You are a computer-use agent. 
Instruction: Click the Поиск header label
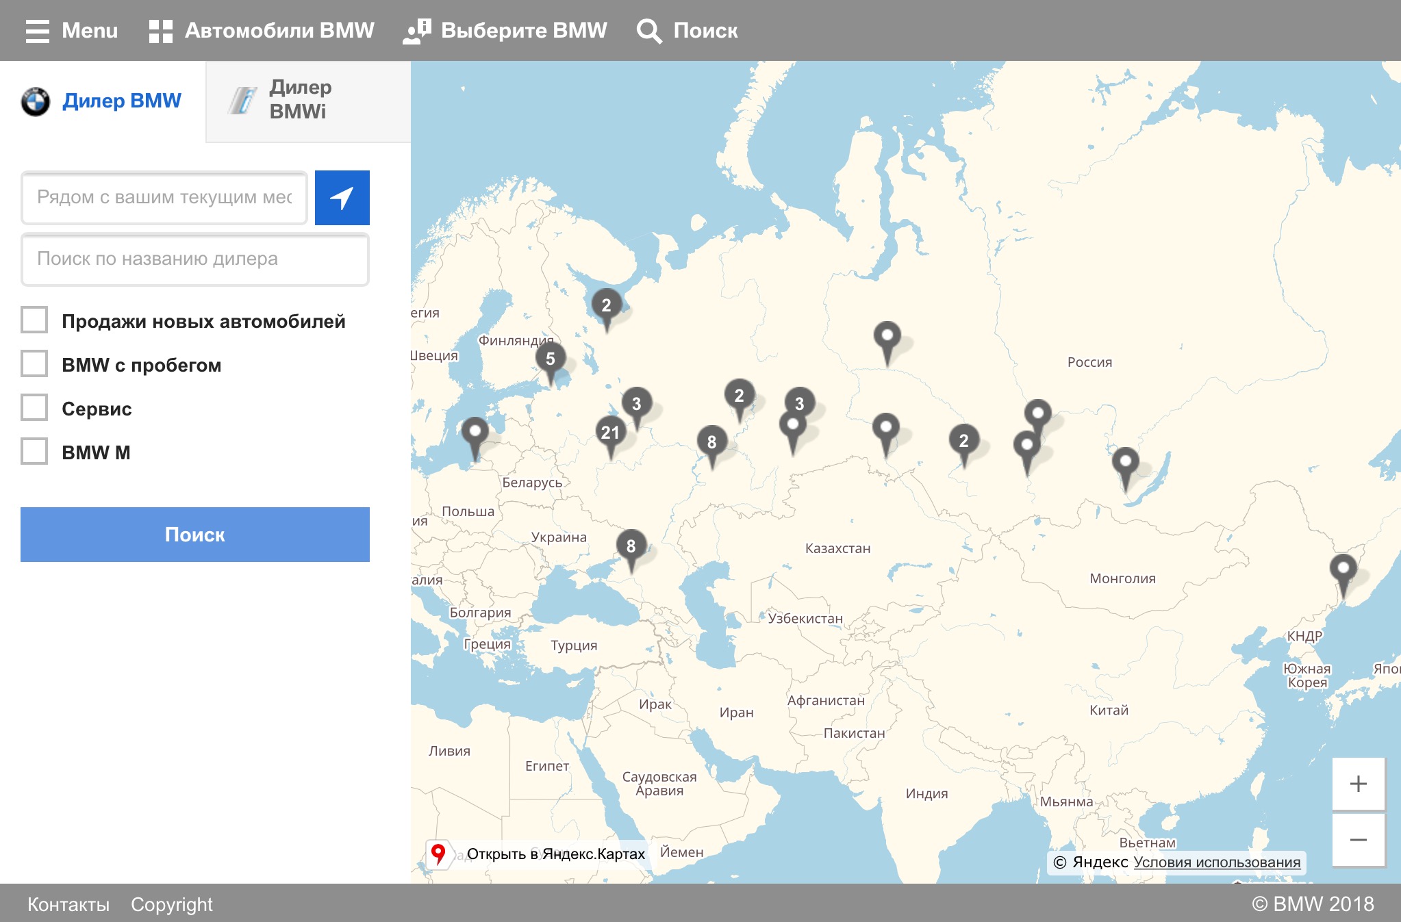coord(705,31)
